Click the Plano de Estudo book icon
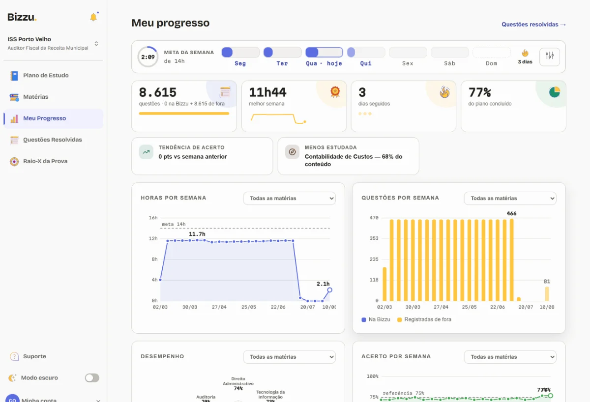Viewport: 590px width, 402px height. 14,76
